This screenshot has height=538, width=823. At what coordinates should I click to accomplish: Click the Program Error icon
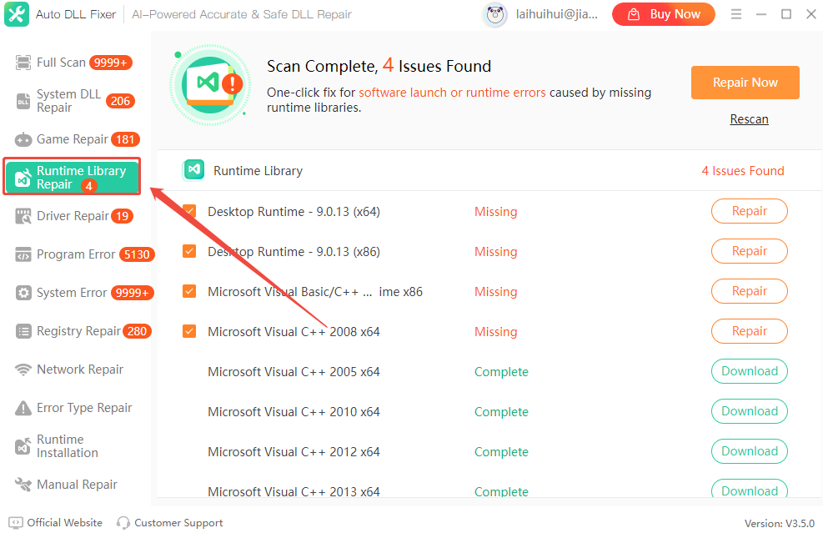pyautogui.click(x=23, y=254)
